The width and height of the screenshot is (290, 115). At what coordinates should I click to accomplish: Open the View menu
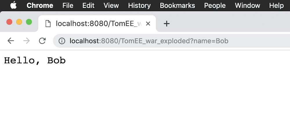111,6
